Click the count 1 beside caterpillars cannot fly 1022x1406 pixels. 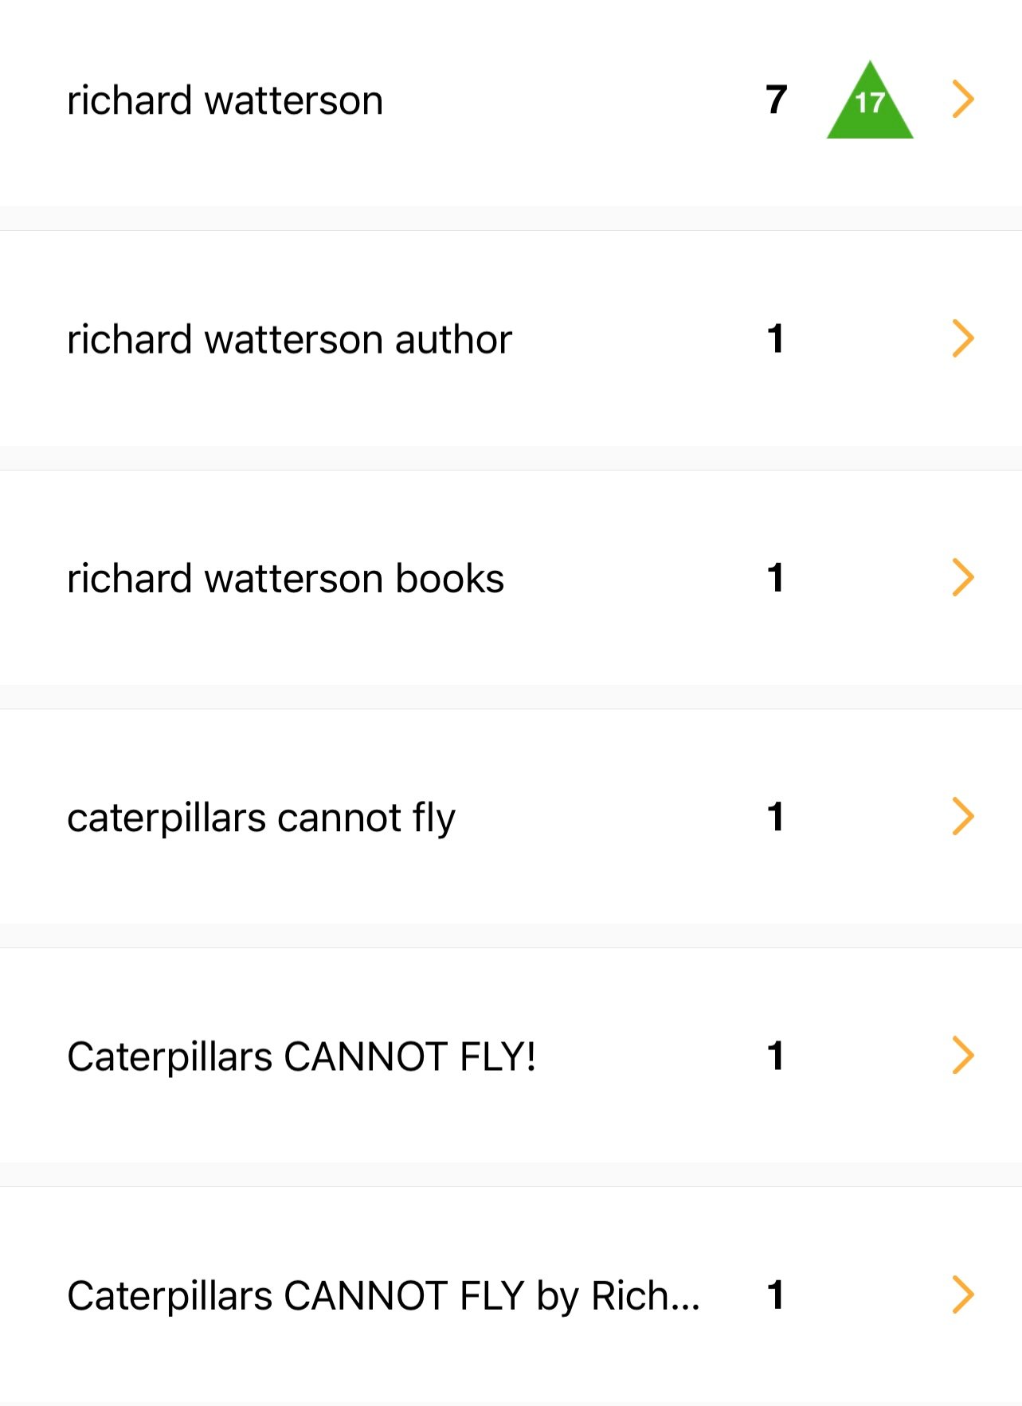(x=776, y=817)
